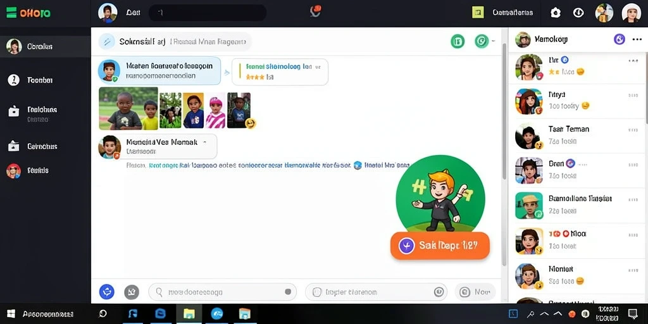This screenshot has width=648, height=324.
Task: Open the Mryd conversation
Action: point(578,101)
